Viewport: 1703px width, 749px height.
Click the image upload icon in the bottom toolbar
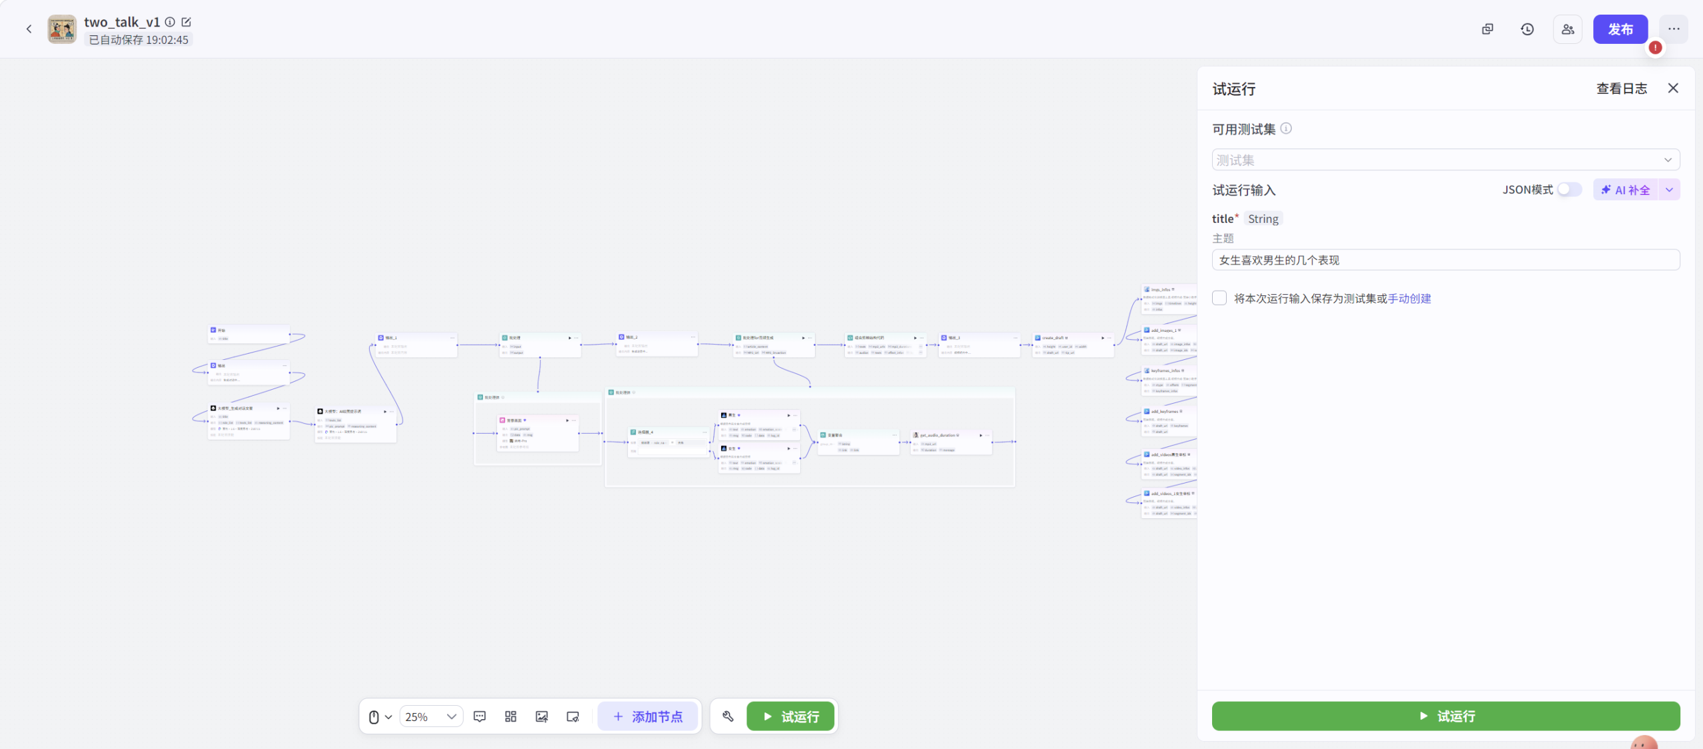542,716
